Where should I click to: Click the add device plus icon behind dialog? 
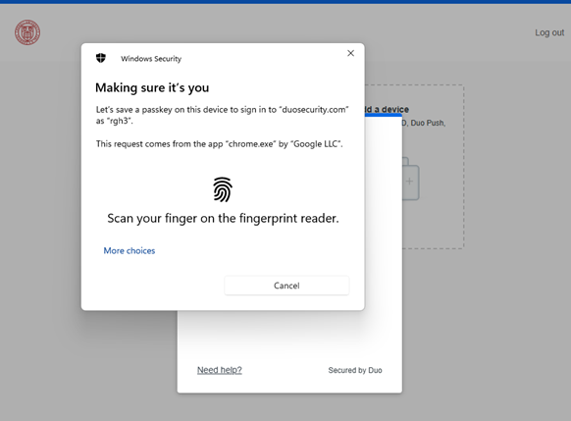(410, 181)
